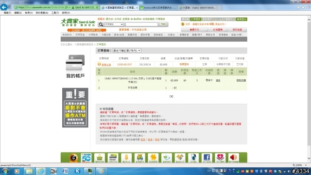Click the FIND search button
The width and height of the screenshot is (311, 175).
pyautogui.click(x=163, y=24)
